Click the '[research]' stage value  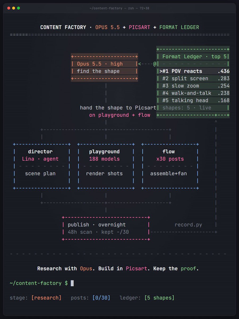46,298
